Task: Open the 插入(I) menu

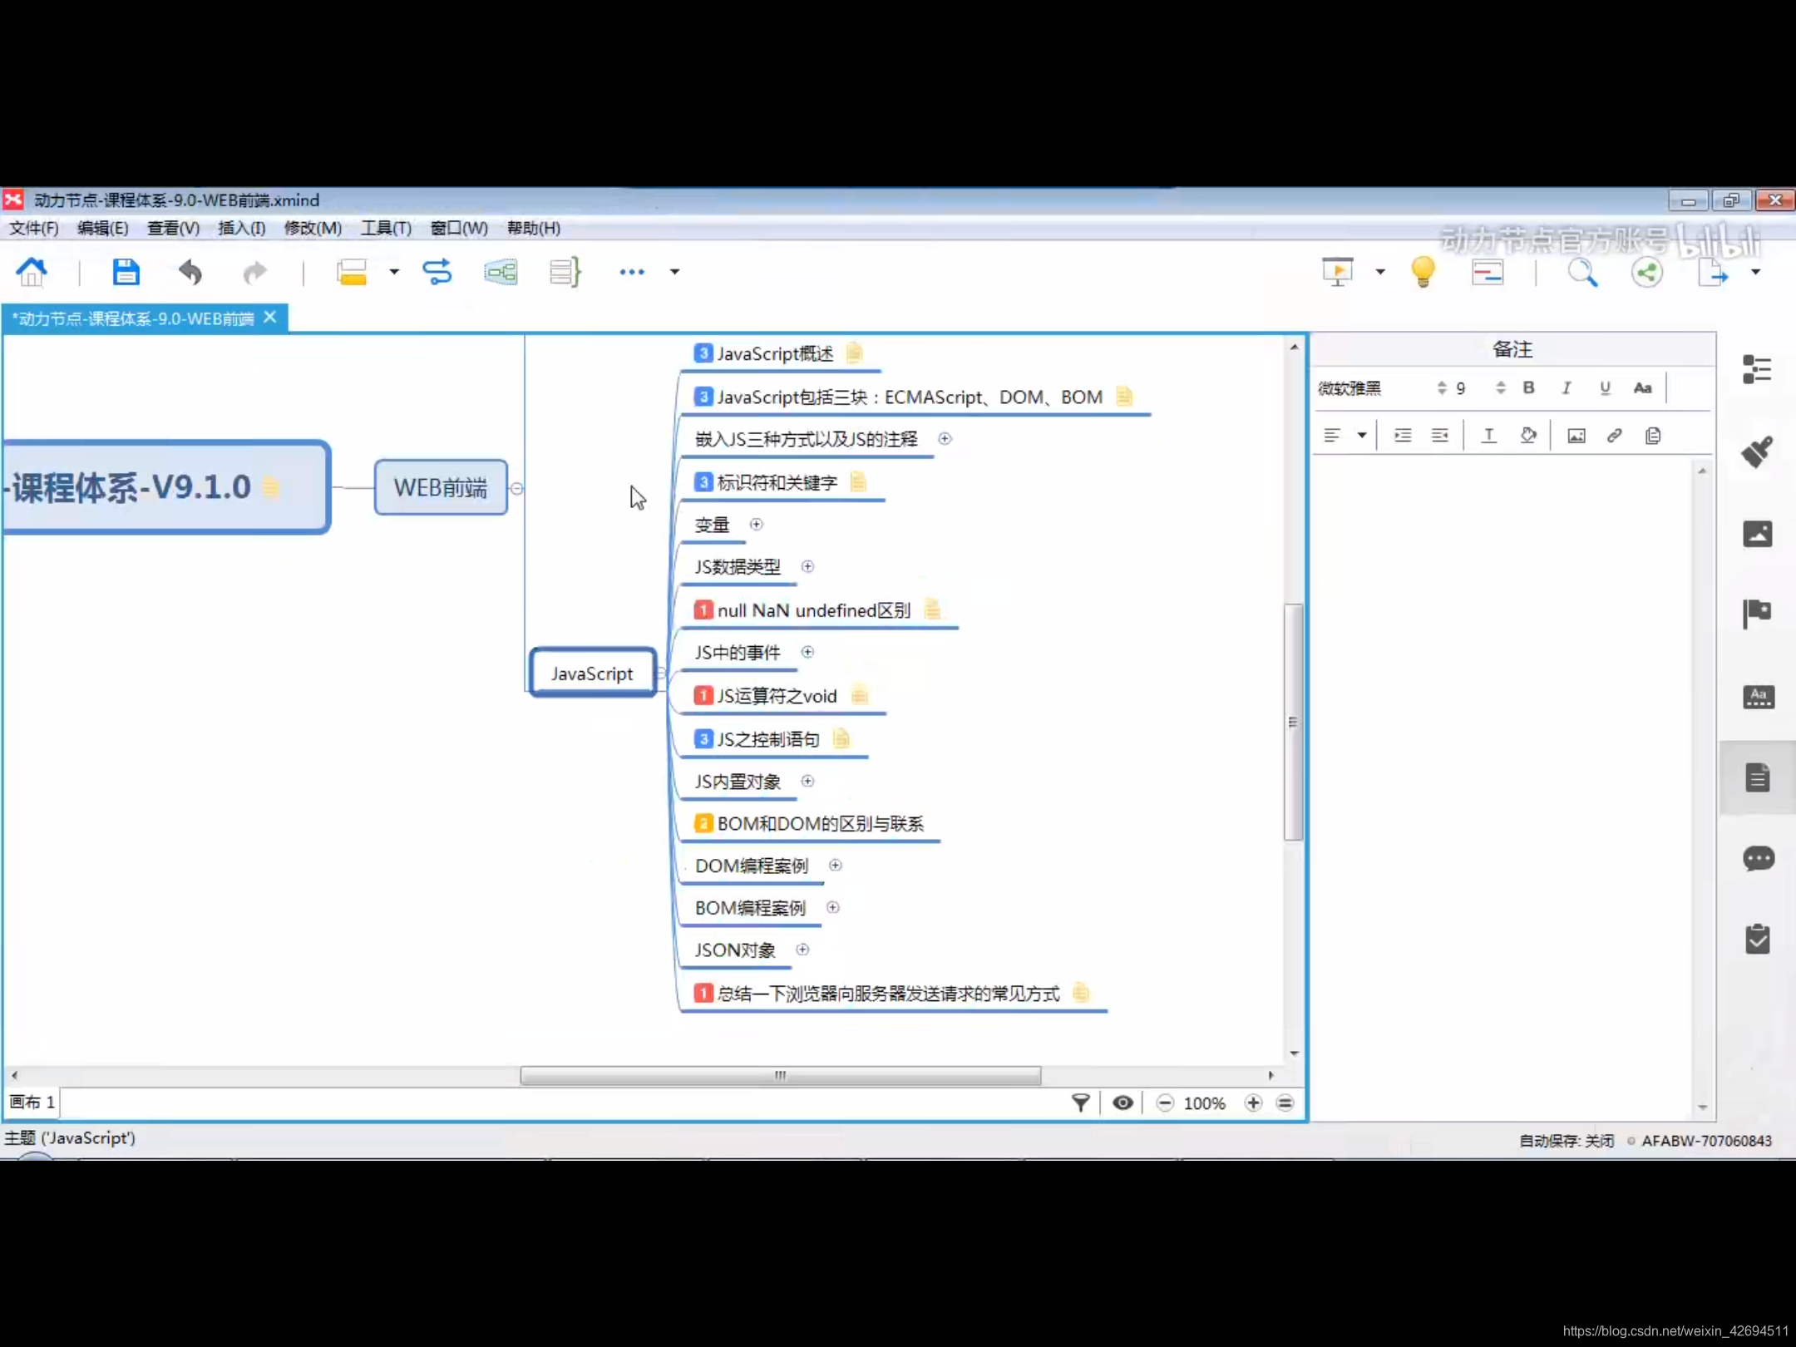Action: point(241,228)
